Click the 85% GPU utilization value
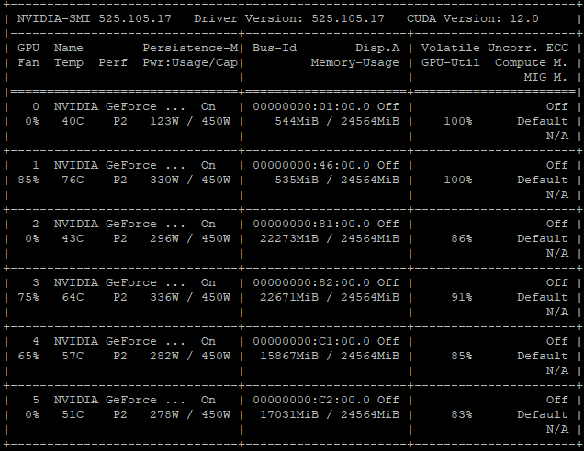The image size is (584, 451). pos(462,356)
